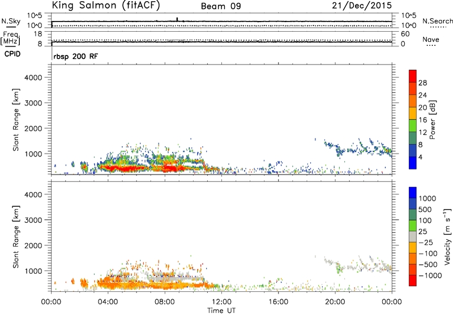Screen dimensions: 453x314
Task: Select the 'N.Sky' legend label
Action: [11, 21]
